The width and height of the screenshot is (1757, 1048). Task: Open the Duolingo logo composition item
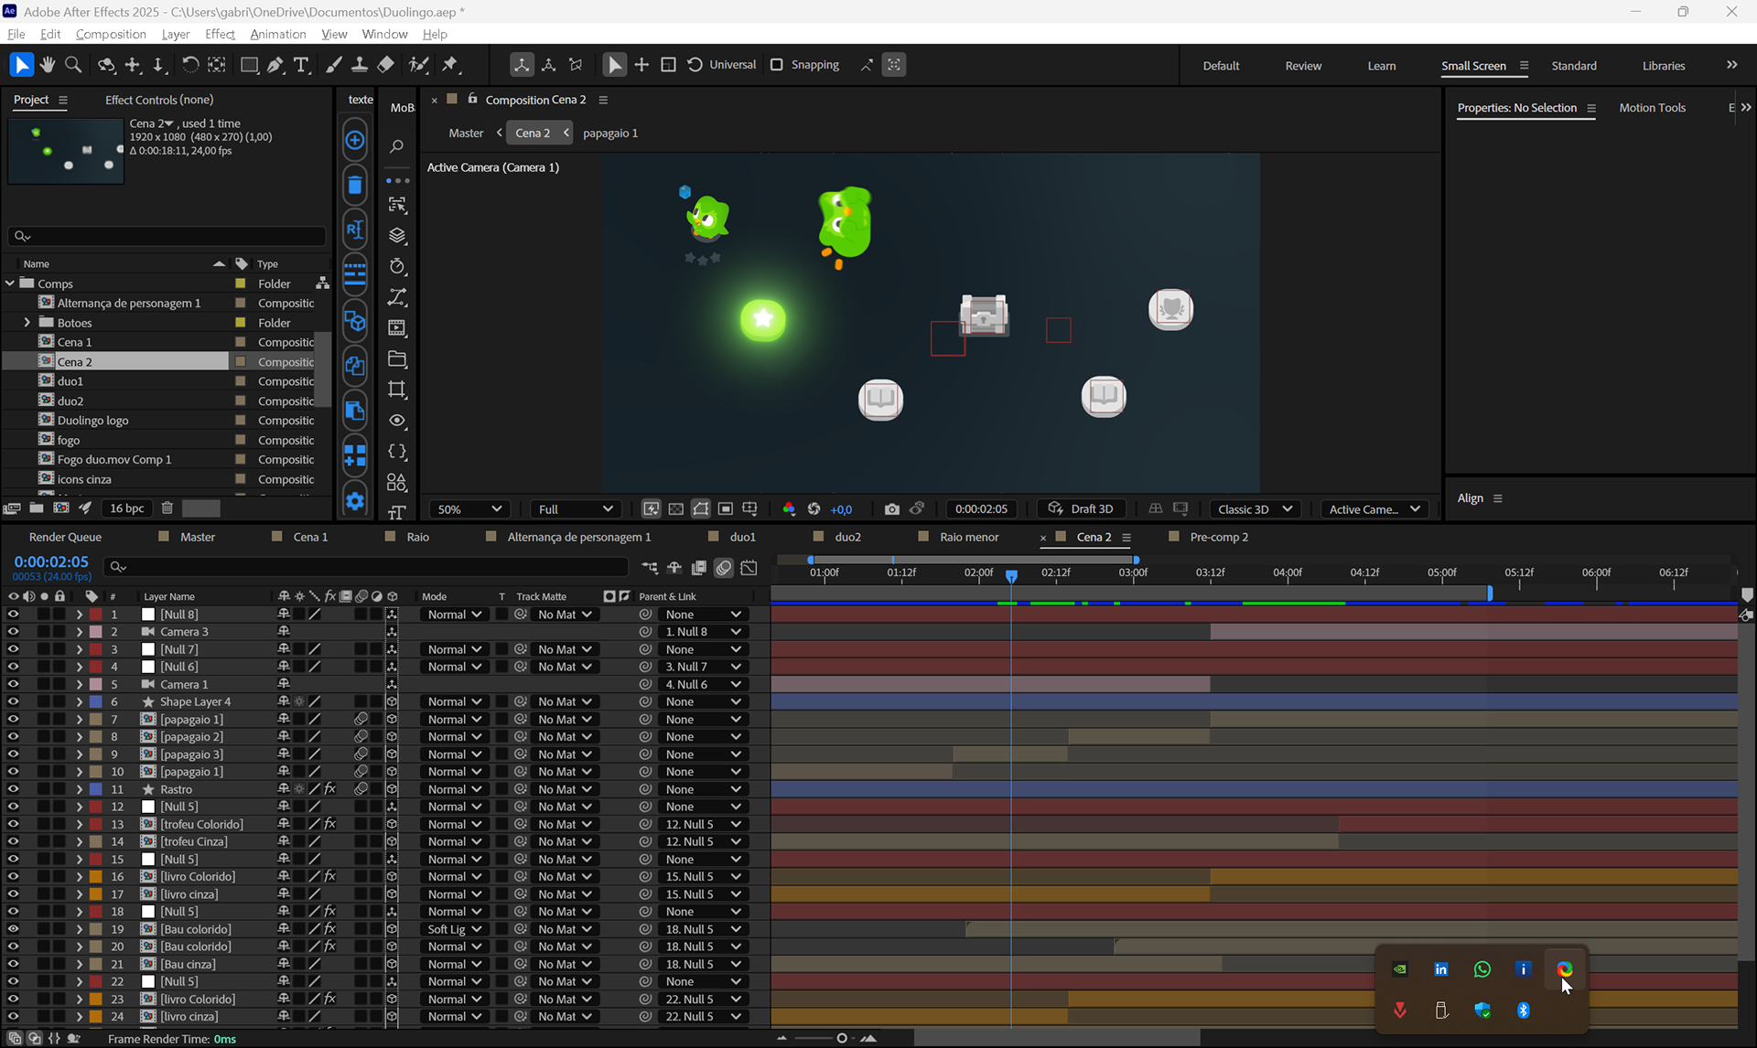coord(92,421)
